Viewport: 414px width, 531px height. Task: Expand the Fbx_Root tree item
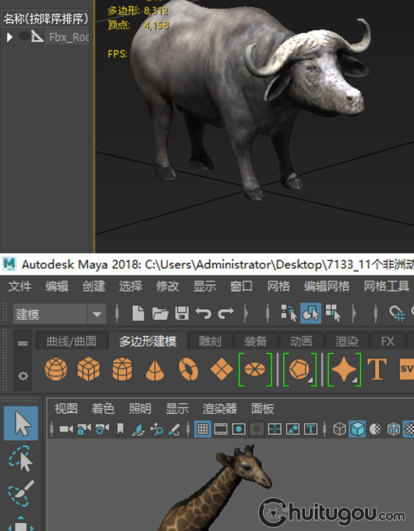coord(9,37)
